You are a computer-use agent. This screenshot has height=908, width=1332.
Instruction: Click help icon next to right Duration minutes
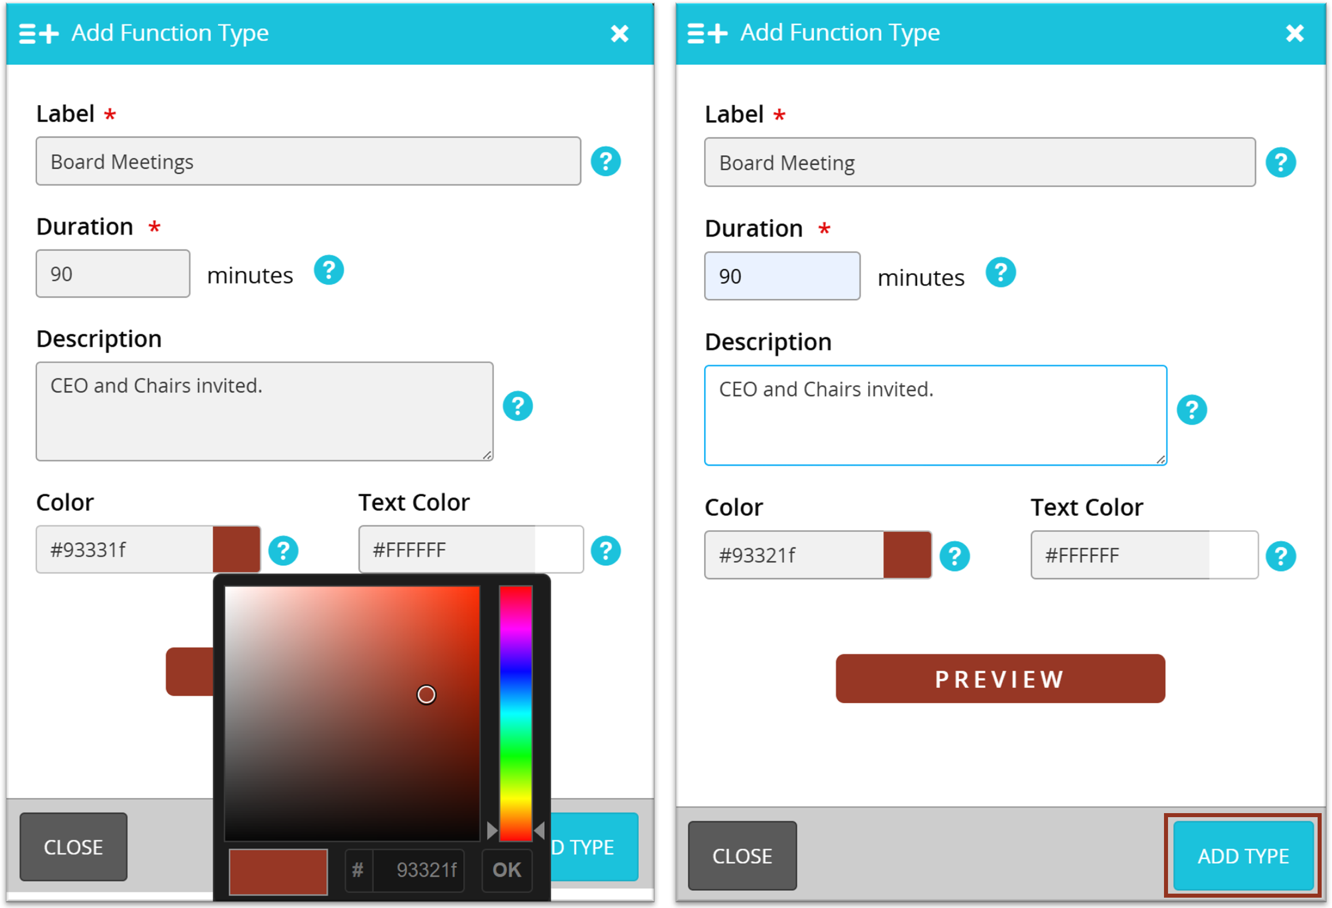click(x=1000, y=273)
